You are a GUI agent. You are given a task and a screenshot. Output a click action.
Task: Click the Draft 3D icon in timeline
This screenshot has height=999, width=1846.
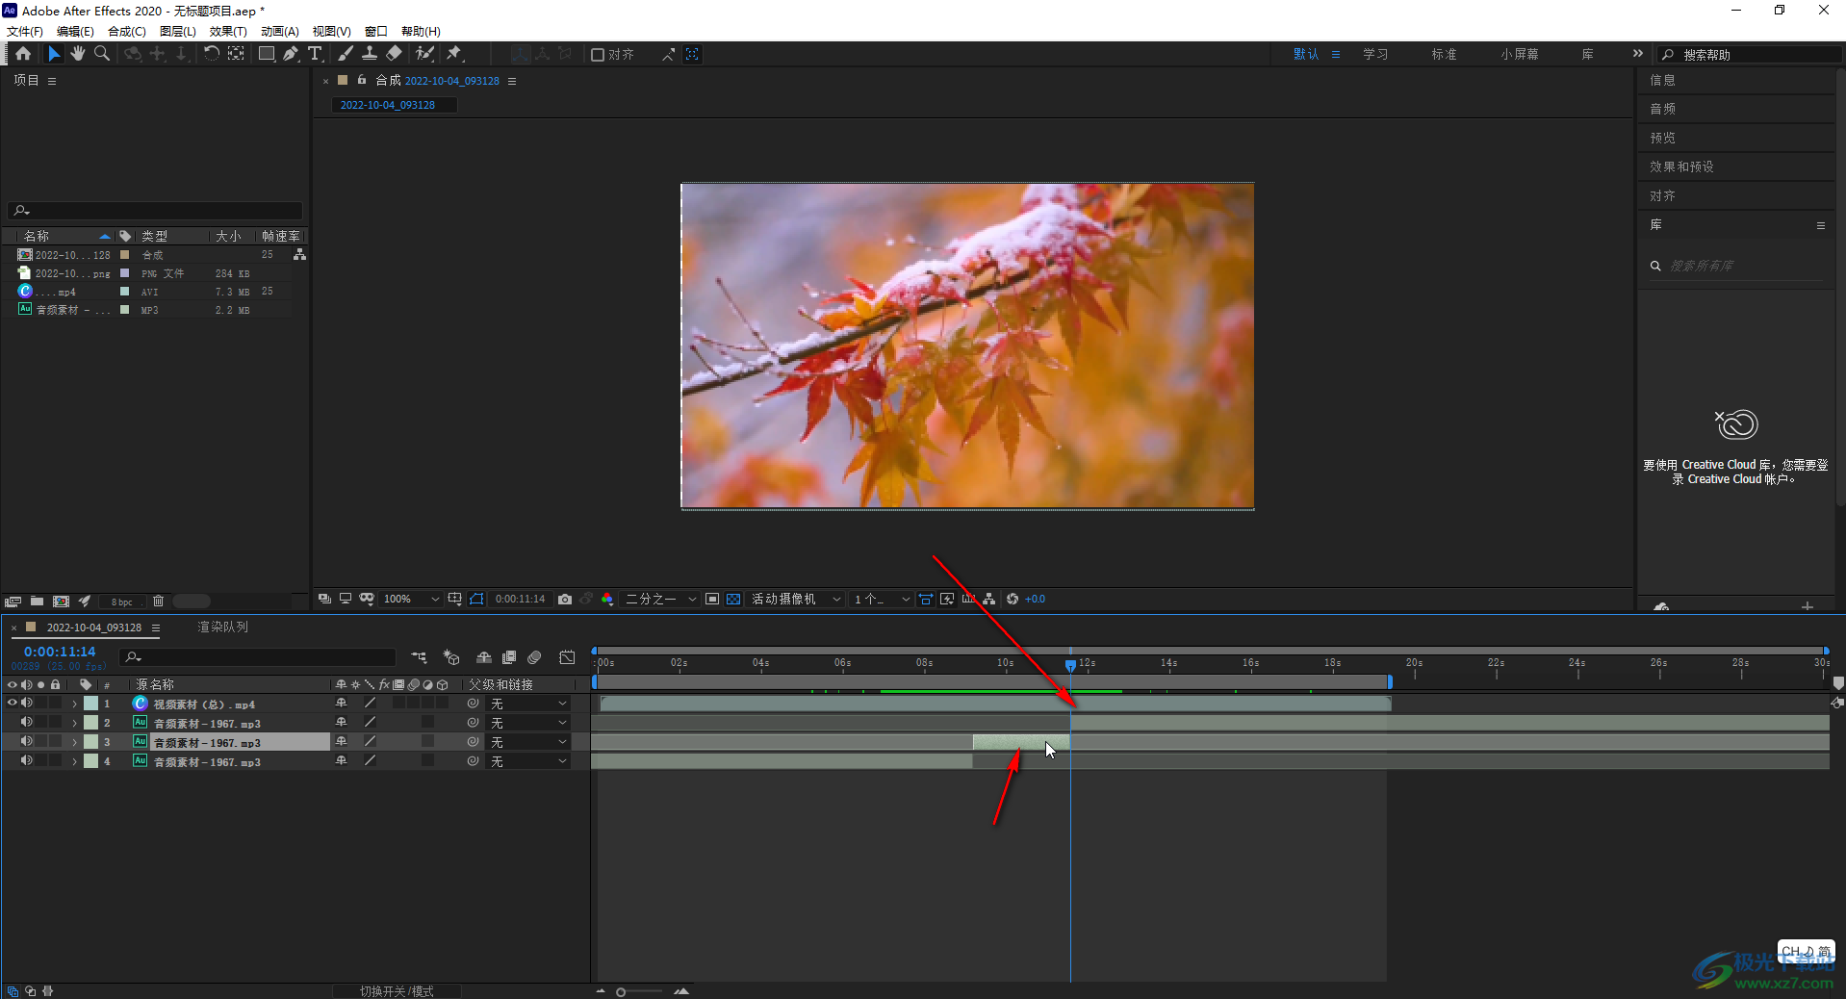click(x=451, y=657)
